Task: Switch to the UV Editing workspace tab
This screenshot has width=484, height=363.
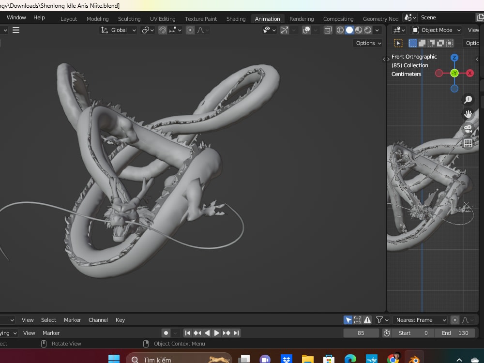Action: 163,19
